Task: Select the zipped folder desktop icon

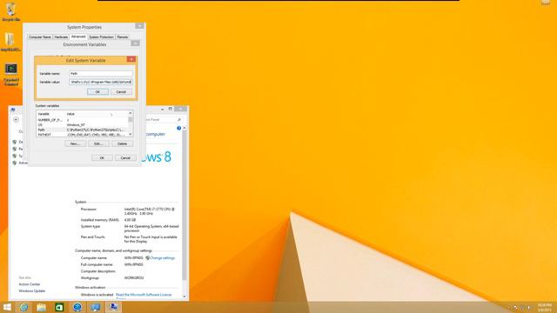Action: pyautogui.click(x=10, y=42)
